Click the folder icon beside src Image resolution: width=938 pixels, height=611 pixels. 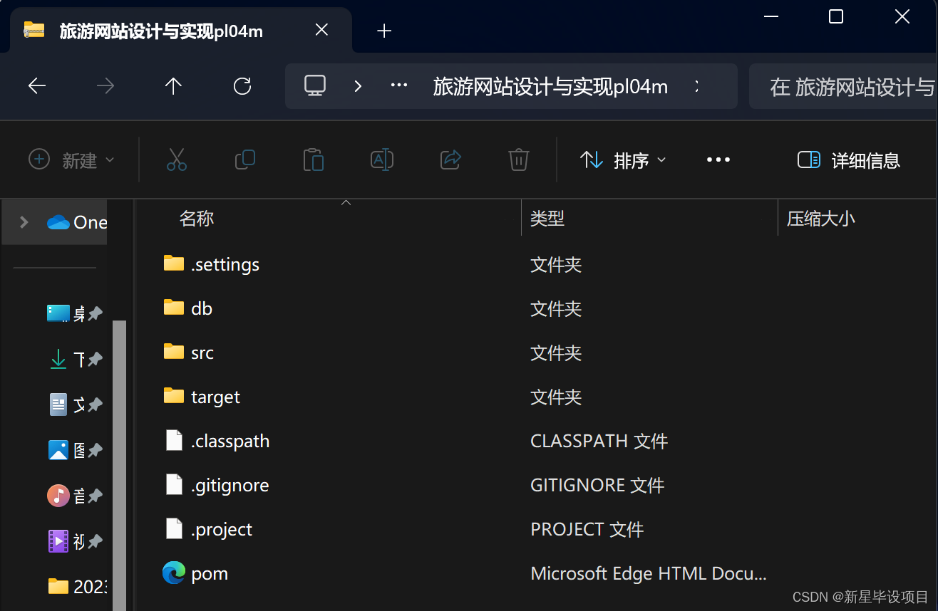pos(174,352)
